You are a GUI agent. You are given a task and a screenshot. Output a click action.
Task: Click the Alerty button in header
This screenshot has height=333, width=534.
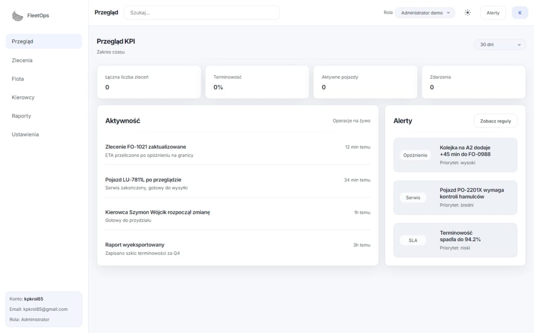click(493, 12)
